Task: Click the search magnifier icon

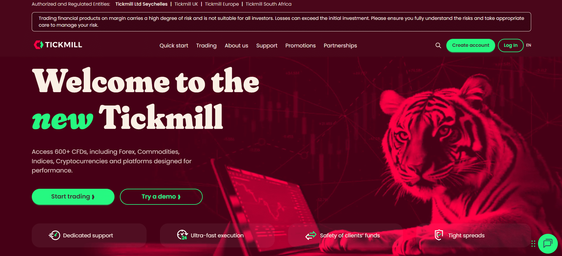Action: 438,45
